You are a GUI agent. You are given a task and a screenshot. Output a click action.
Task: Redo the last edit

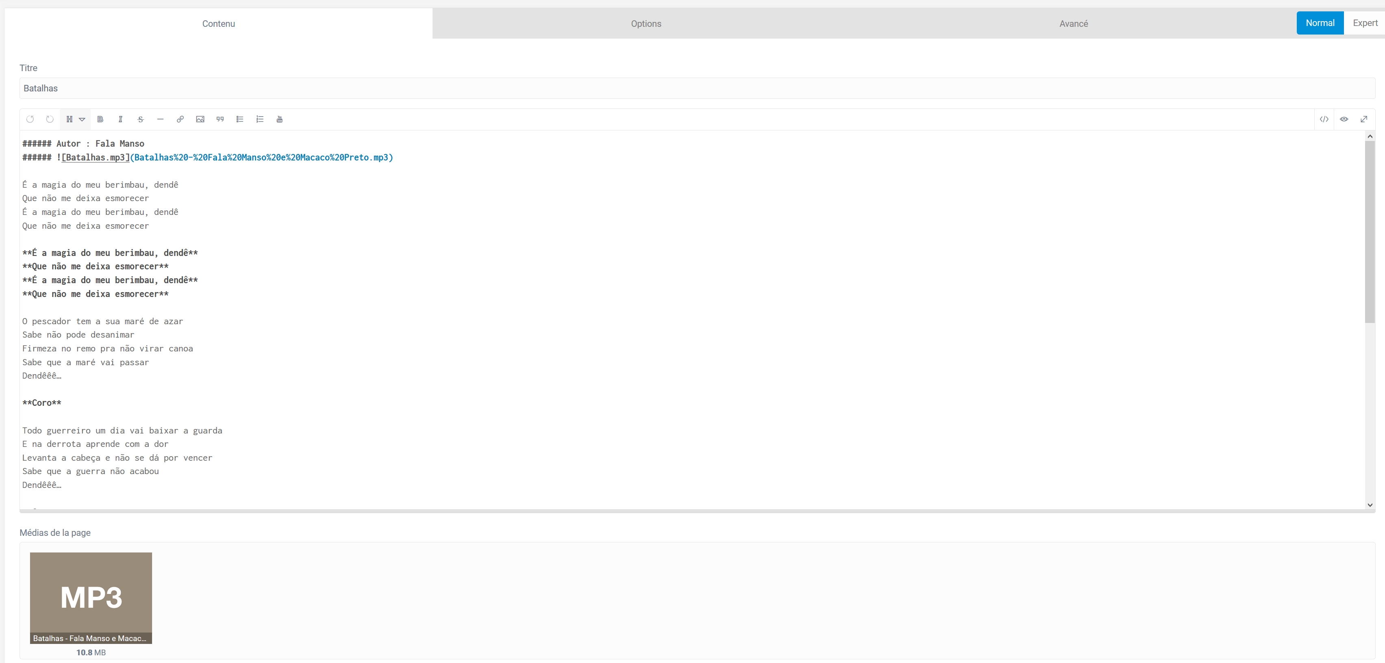pos(50,119)
